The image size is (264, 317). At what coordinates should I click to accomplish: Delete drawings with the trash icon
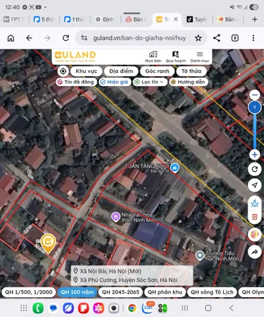click(255, 217)
